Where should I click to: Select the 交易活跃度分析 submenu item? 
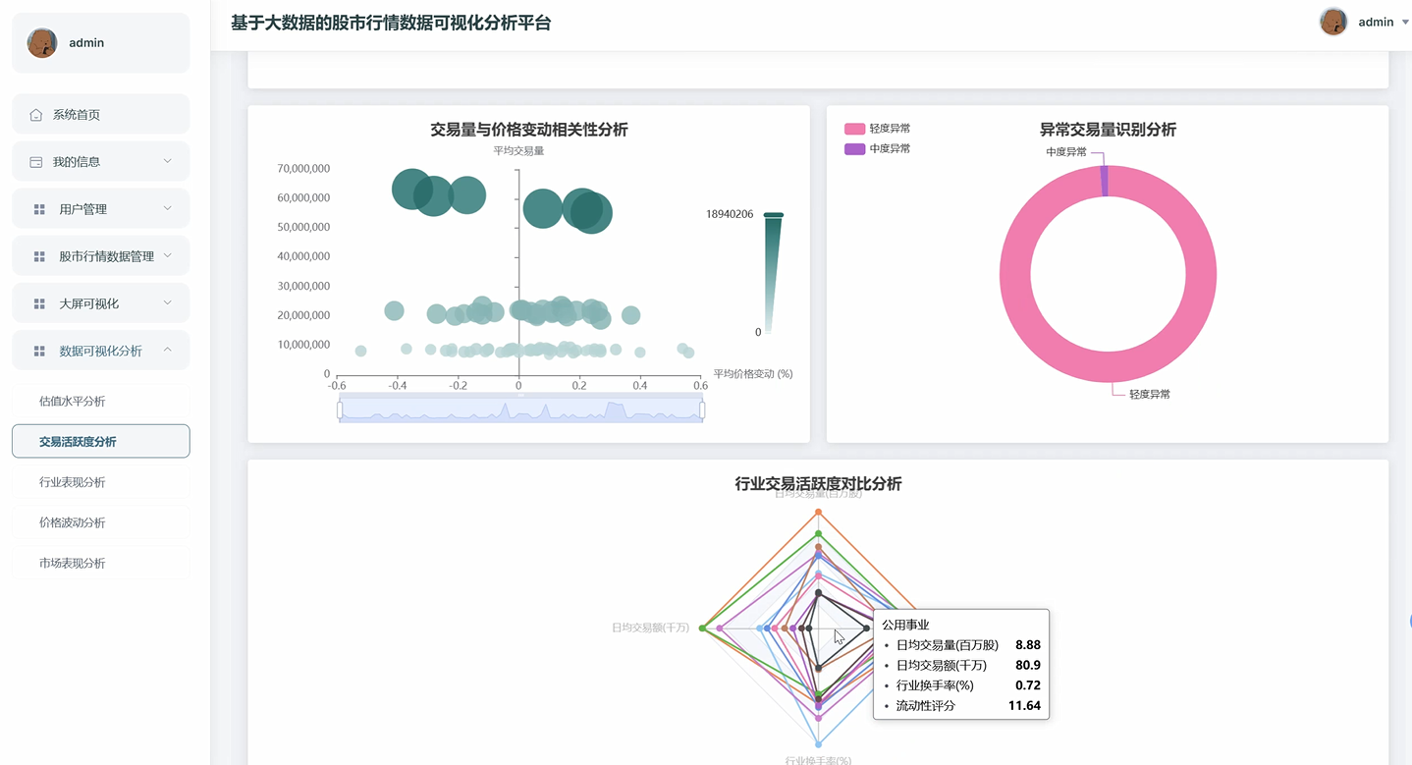101,441
